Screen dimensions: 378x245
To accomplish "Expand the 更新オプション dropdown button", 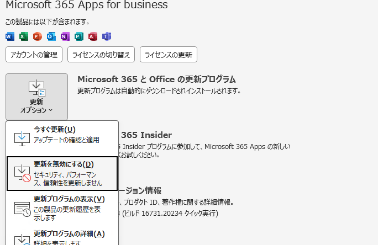I will pos(36,97).
